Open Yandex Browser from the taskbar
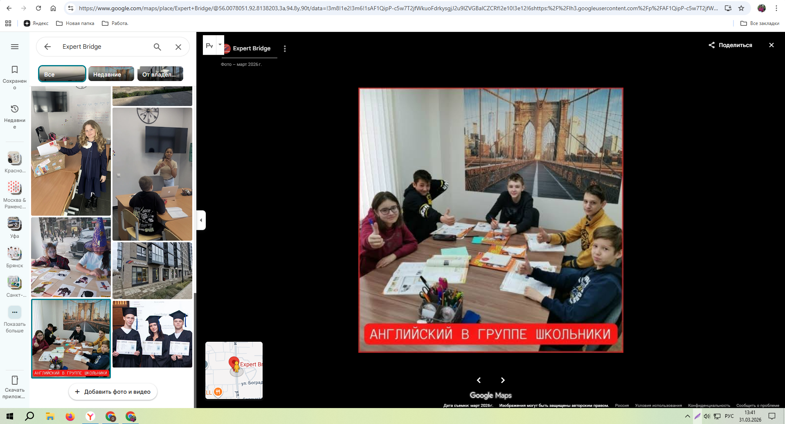The image size is (785, 424). (x=90, y=416)
